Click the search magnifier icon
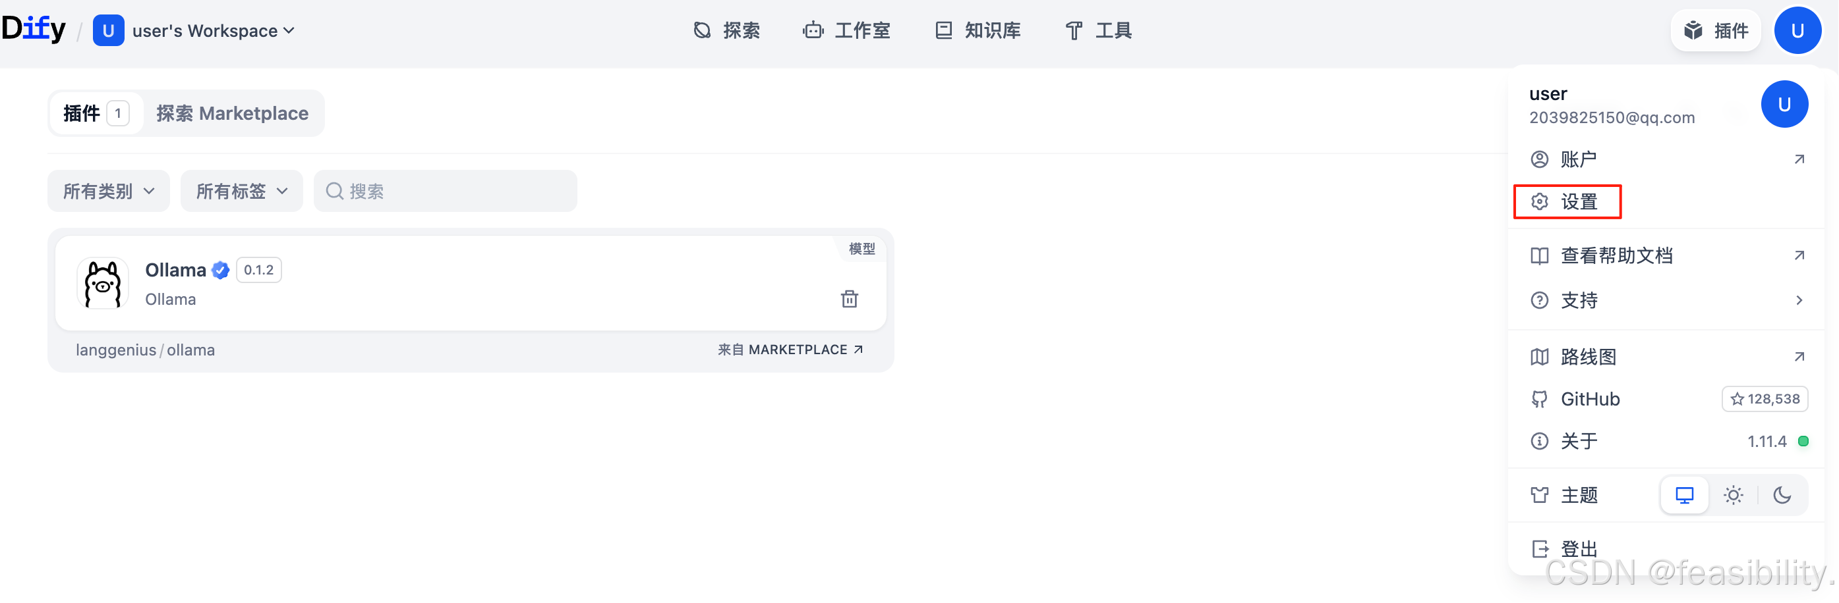 click(334, 191)
